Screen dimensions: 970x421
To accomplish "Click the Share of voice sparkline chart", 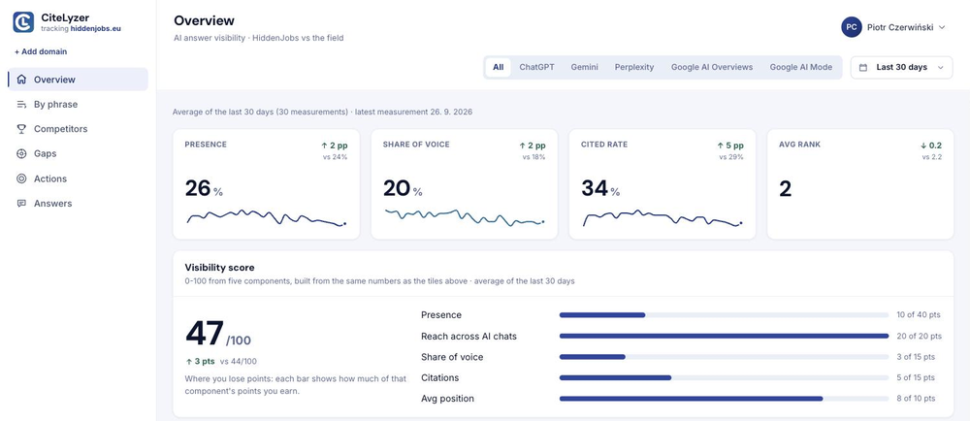I will pos(464,217).
